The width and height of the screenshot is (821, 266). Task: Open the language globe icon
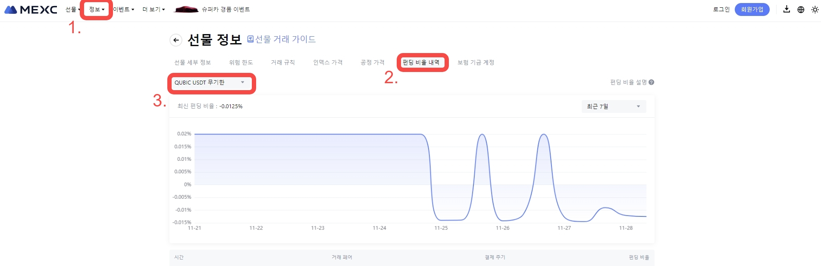point(801,9)
